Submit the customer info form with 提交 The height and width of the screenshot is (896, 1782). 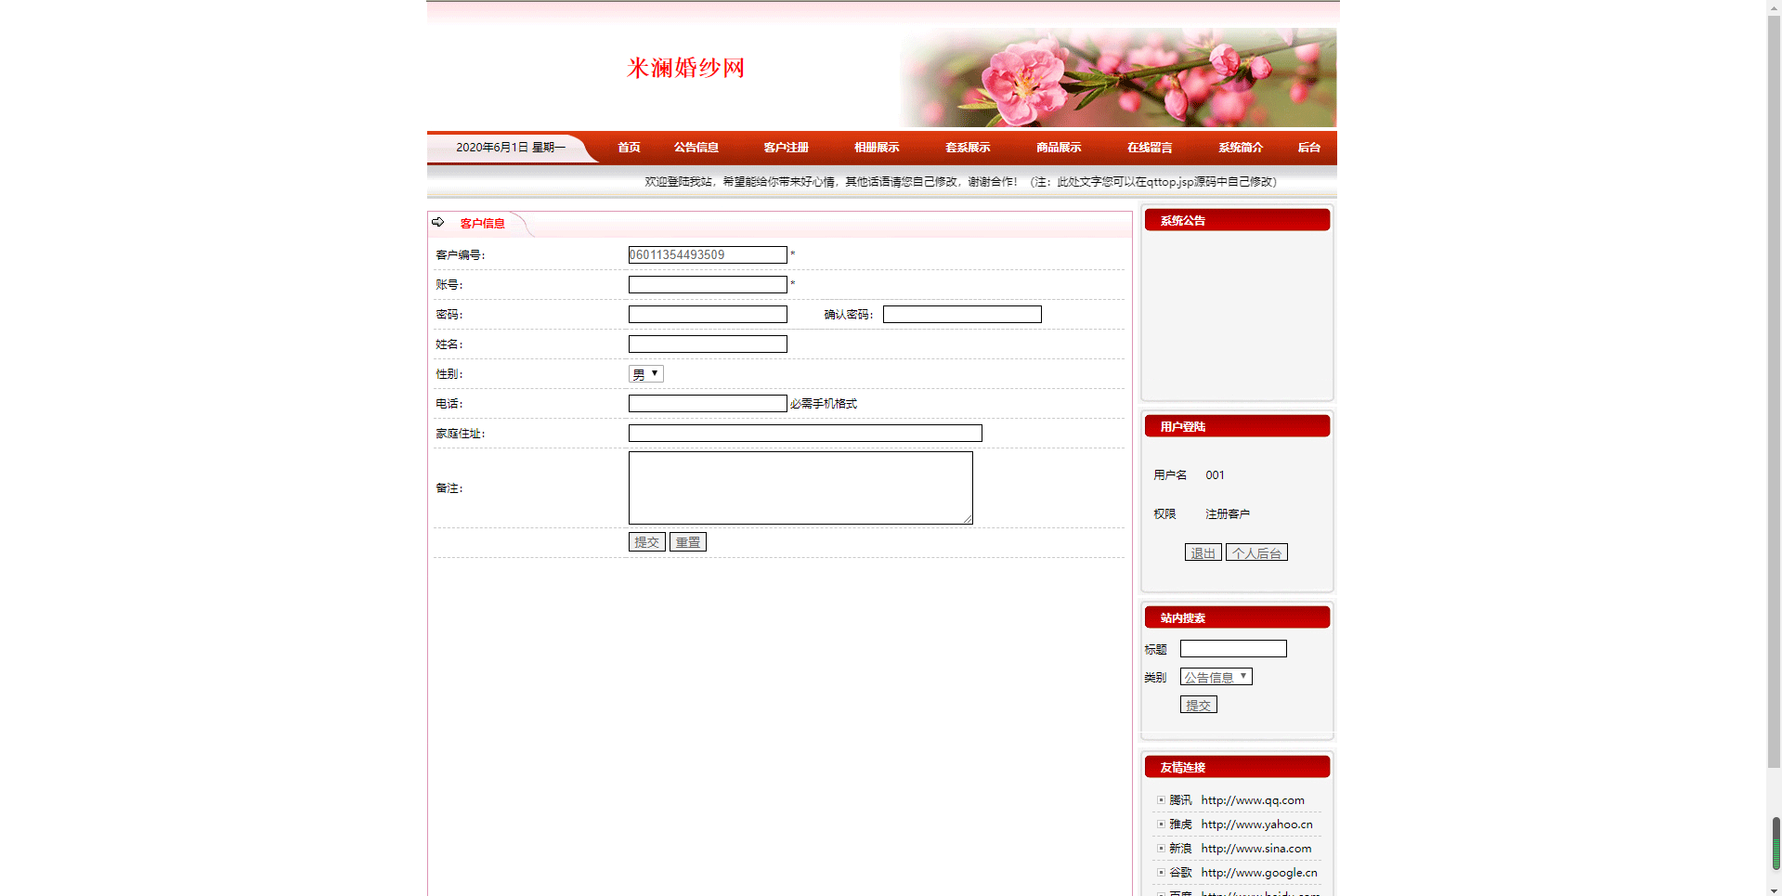(x=647, y=541)
